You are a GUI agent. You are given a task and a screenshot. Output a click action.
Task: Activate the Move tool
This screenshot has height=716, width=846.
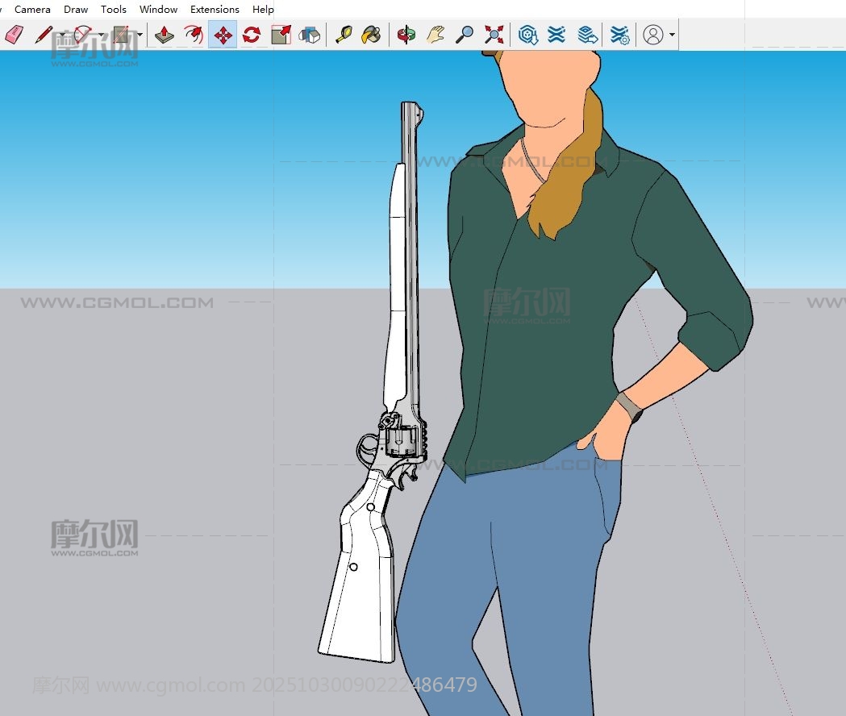click(223, 35)
